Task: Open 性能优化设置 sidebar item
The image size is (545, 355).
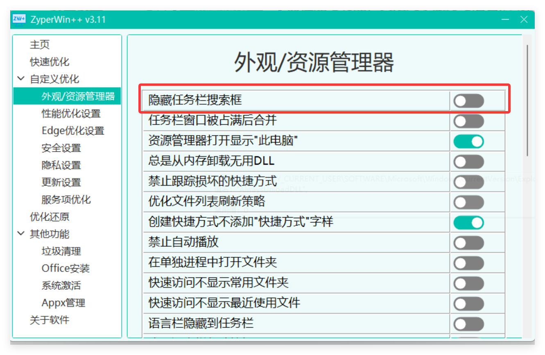Action: pos(71,114)
